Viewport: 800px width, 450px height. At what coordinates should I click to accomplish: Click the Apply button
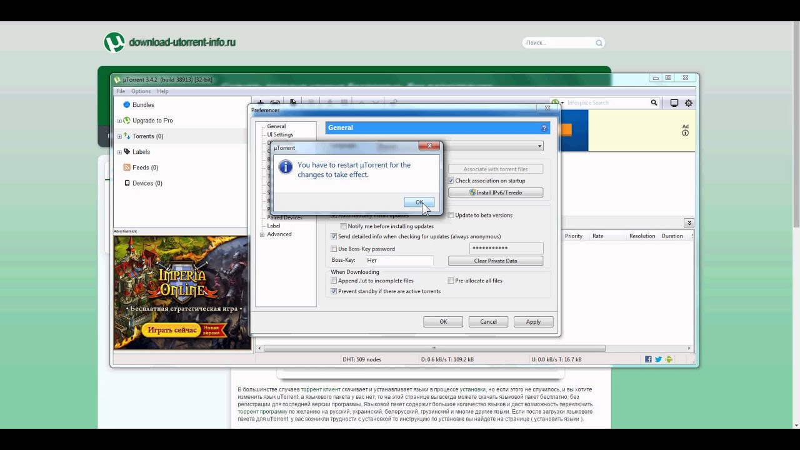pos(533,322)
